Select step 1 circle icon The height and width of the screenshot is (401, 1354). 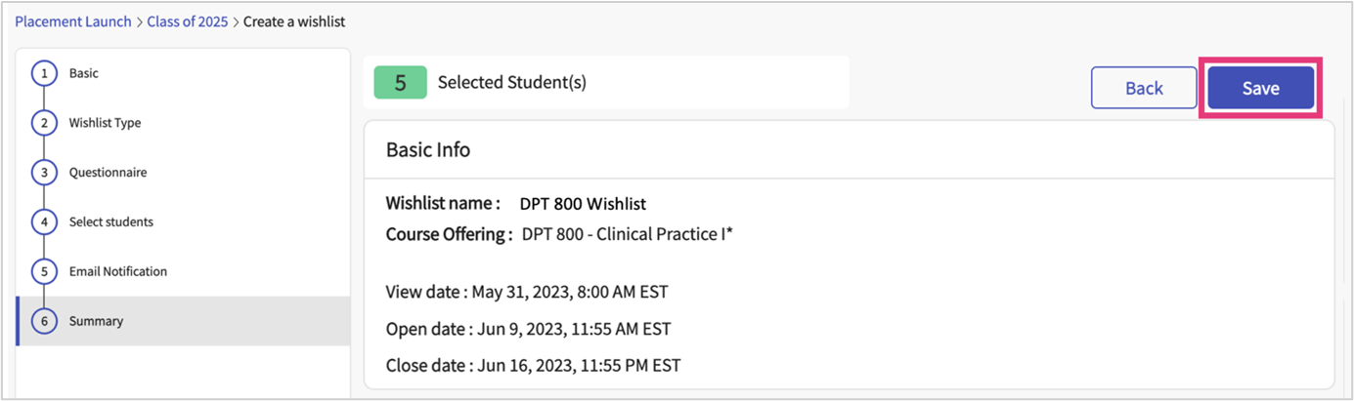click(44, 74)
